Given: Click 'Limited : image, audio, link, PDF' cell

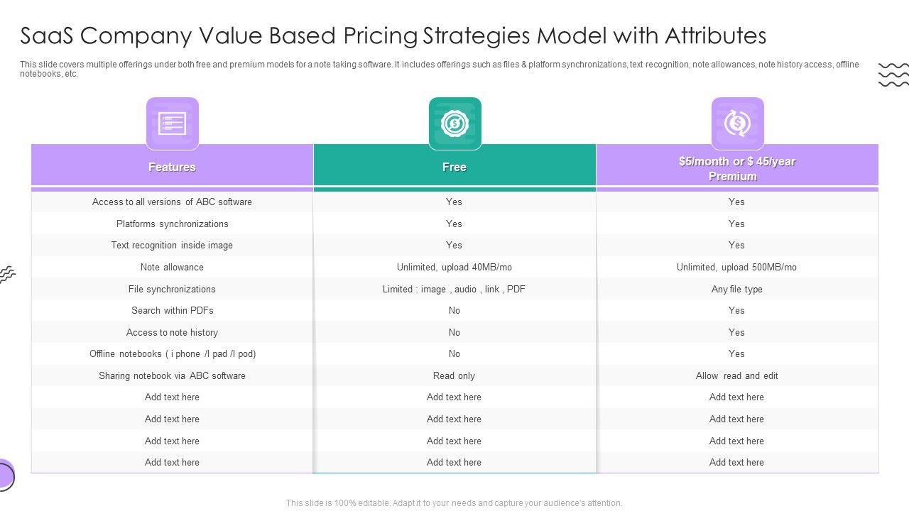Looking at the screenshot, I should [454, 289].
